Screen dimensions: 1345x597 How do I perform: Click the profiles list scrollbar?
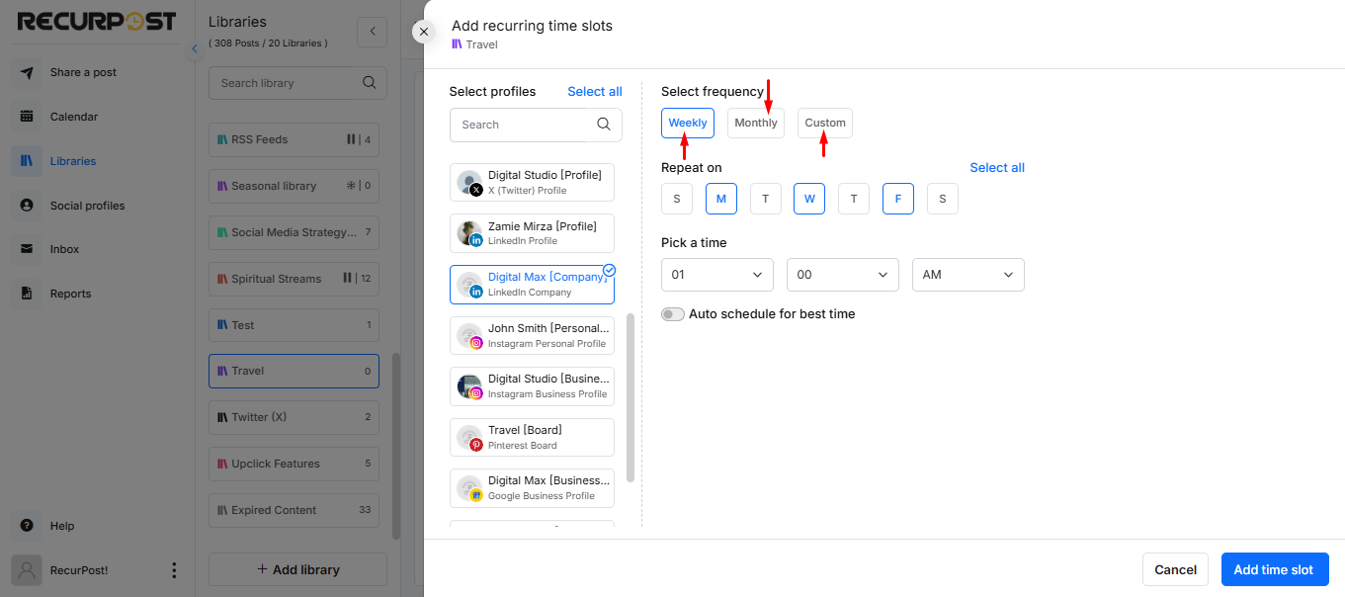tap(630, 397)
